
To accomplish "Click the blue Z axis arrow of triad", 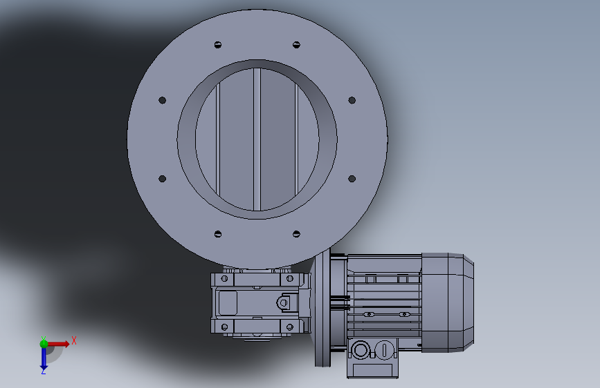I will 44,359.
